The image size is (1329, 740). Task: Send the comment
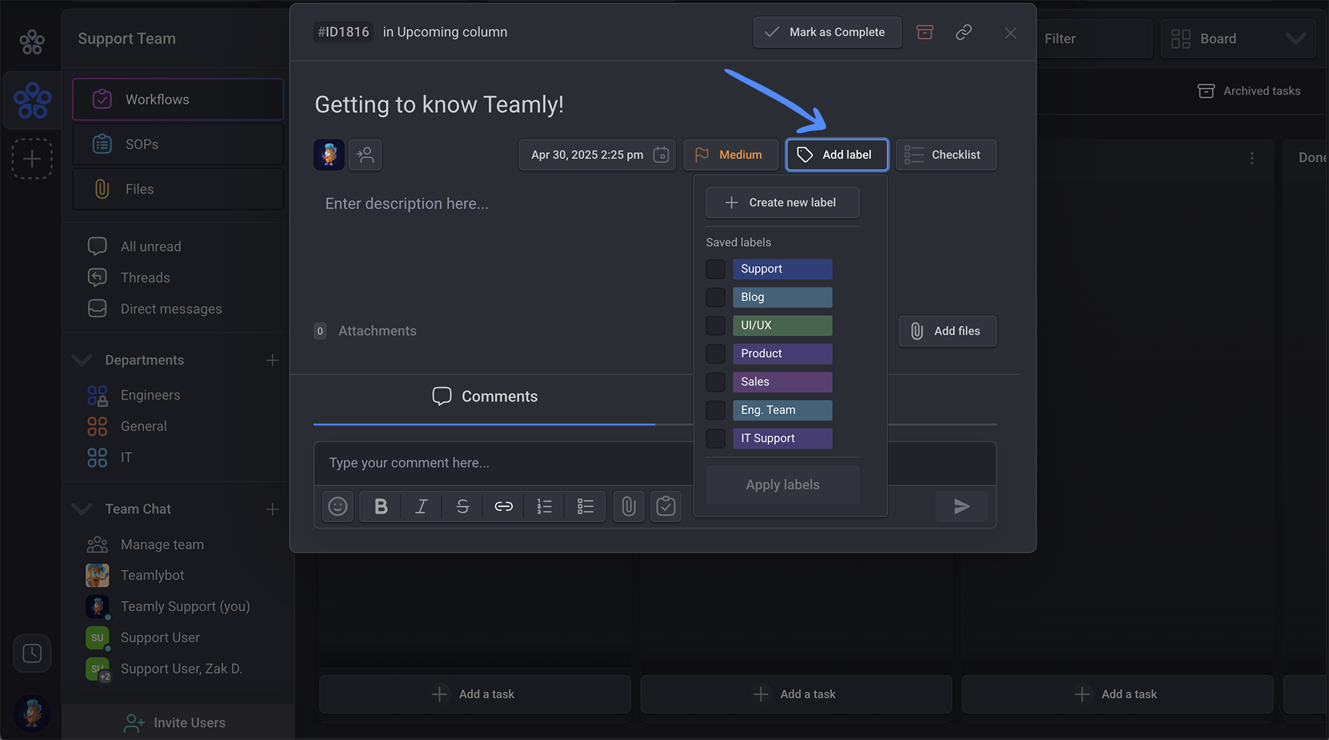pyautogui.click(x=961, y=506)
